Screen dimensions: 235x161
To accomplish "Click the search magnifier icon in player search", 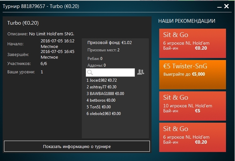I will pos(90,73).
